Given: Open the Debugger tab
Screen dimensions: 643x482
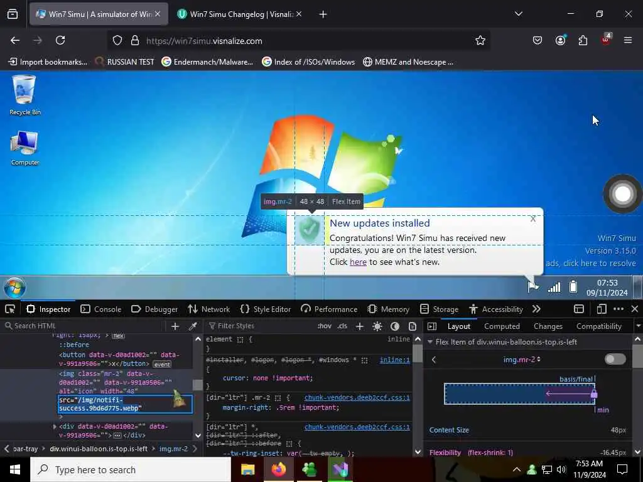Looking at the screenshot, I should pos(154,309).
